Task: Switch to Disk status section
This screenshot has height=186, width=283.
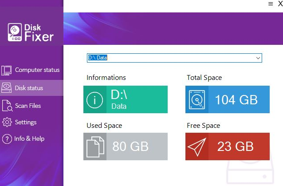Action: pos(31,88)
